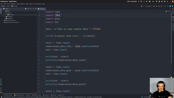Expand Scratches and Consoles node
Screen dimensions: 174x98
pos(3,22)
